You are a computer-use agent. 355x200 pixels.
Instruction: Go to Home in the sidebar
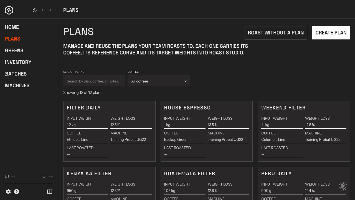tap(12, 27)
